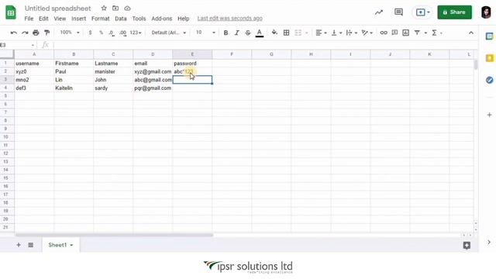Open the all sheets list
Image resolution: width=496 pixels, height=279 pixels.
tap(31, 245)
